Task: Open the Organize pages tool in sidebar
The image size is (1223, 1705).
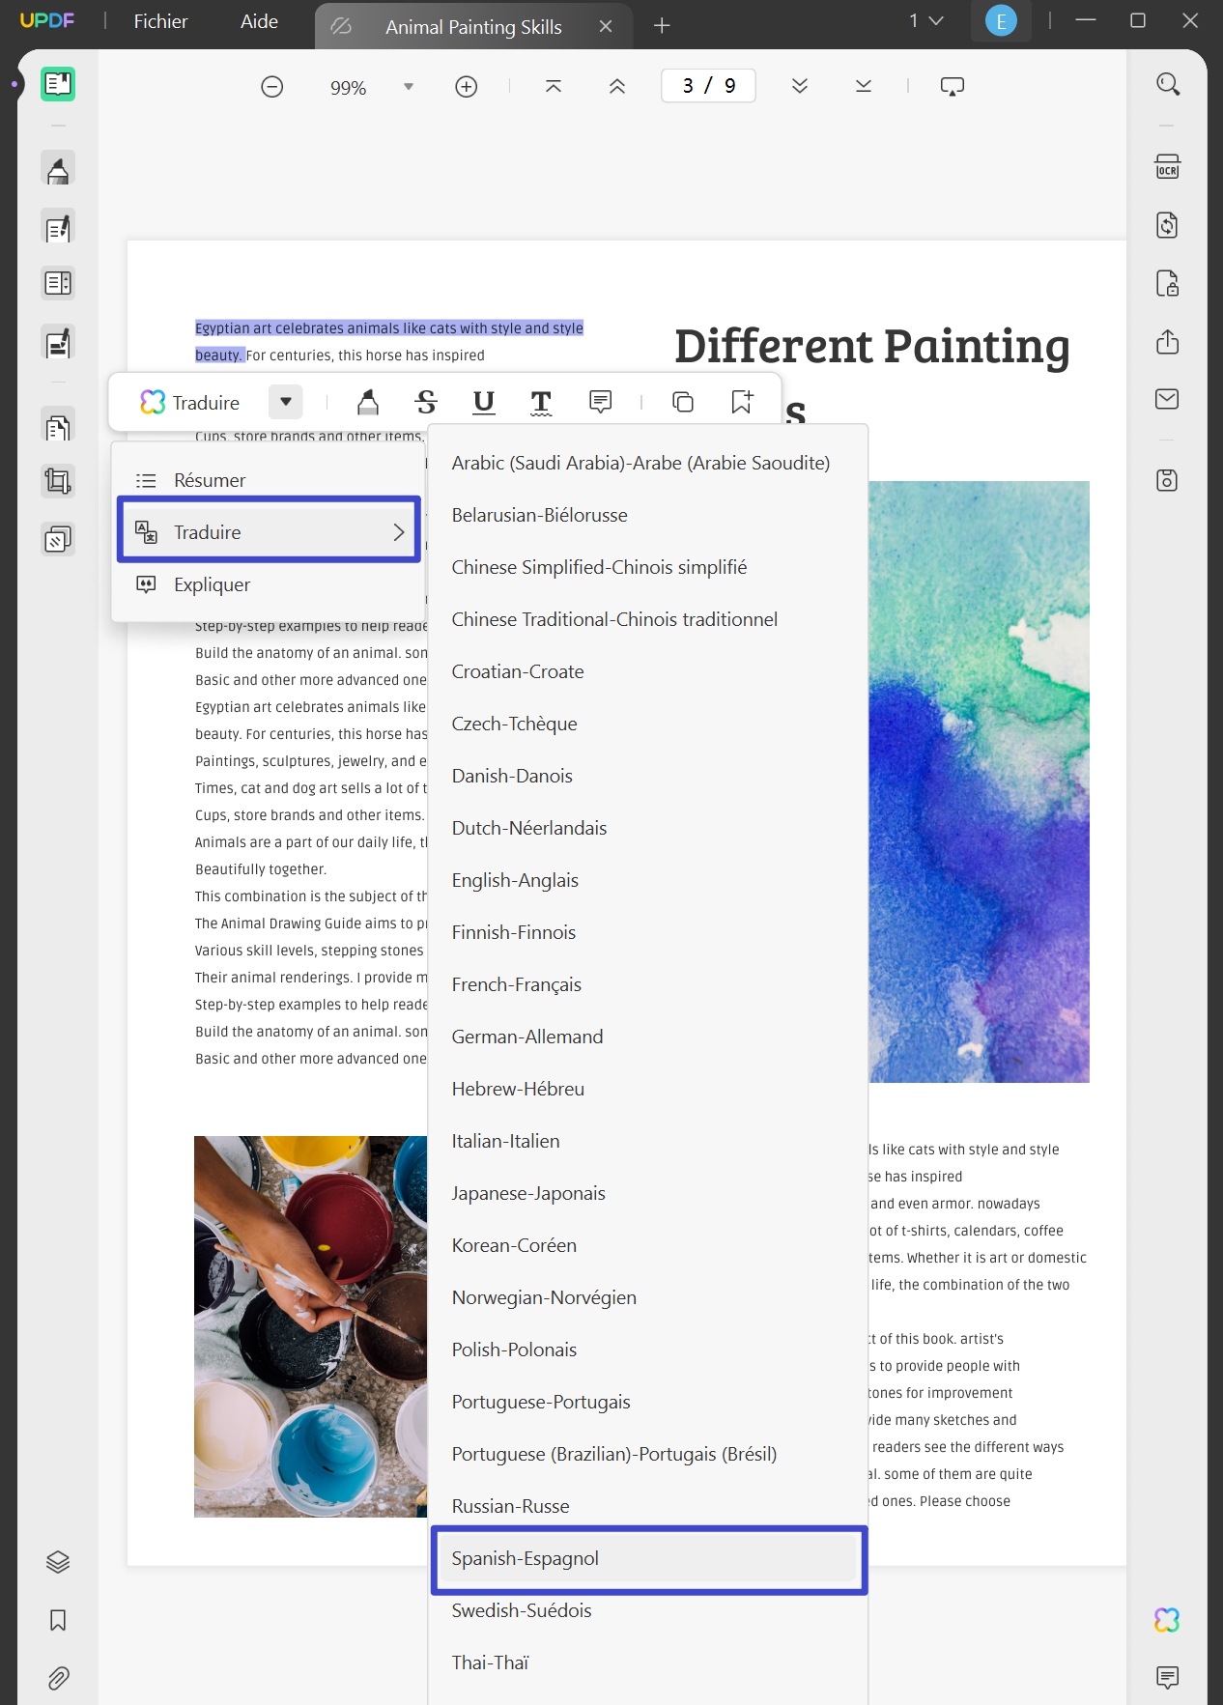Action: (x=58, y=427)
